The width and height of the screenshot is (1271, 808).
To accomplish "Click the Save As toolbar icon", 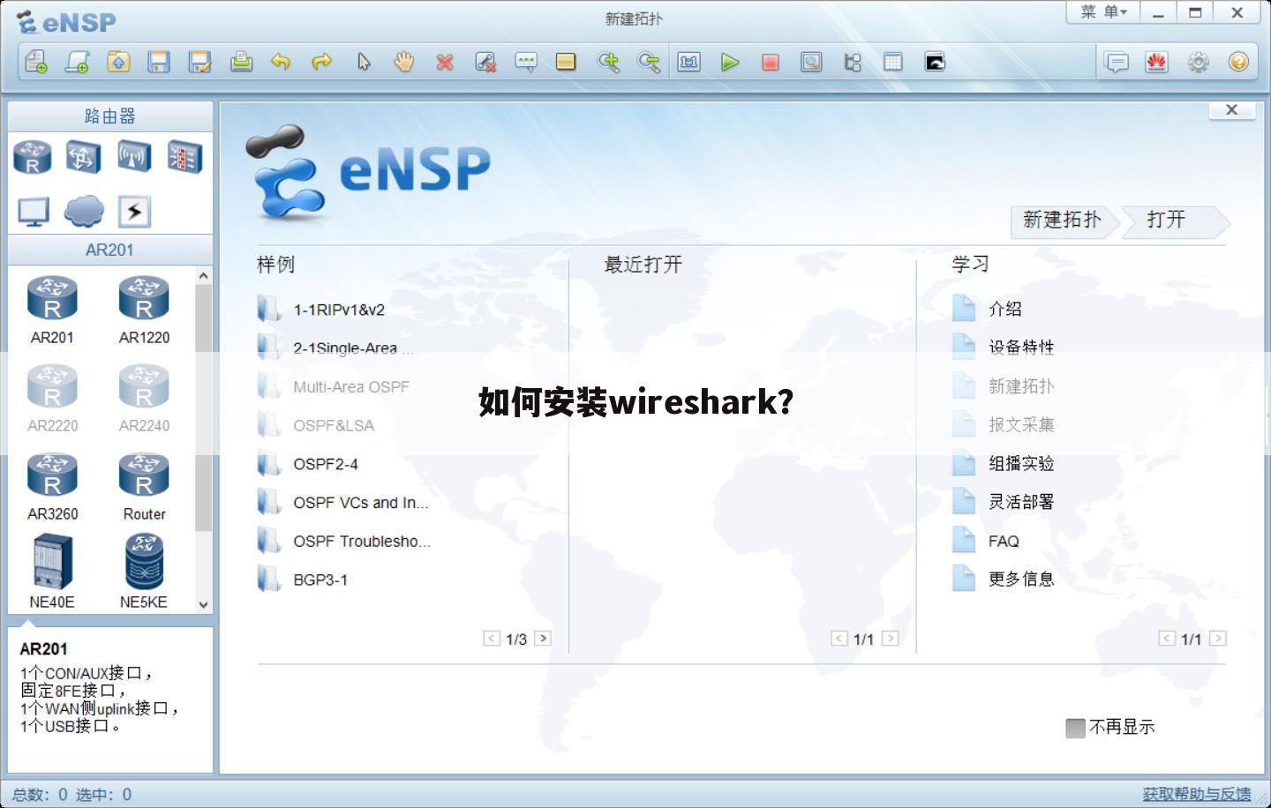I will [200, 62].
